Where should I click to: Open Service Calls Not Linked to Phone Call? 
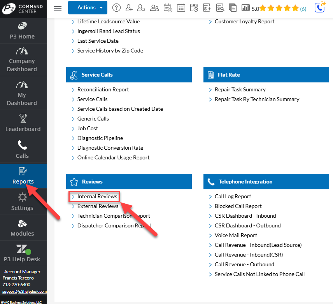coord(259,274)
